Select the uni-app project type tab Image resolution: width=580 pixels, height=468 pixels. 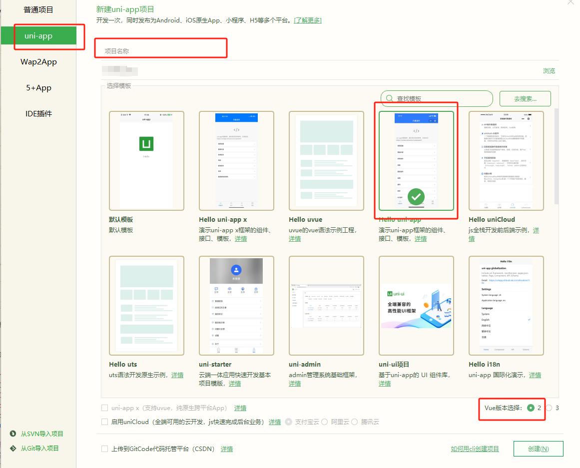pyautogui.click(x=38, y=36)
